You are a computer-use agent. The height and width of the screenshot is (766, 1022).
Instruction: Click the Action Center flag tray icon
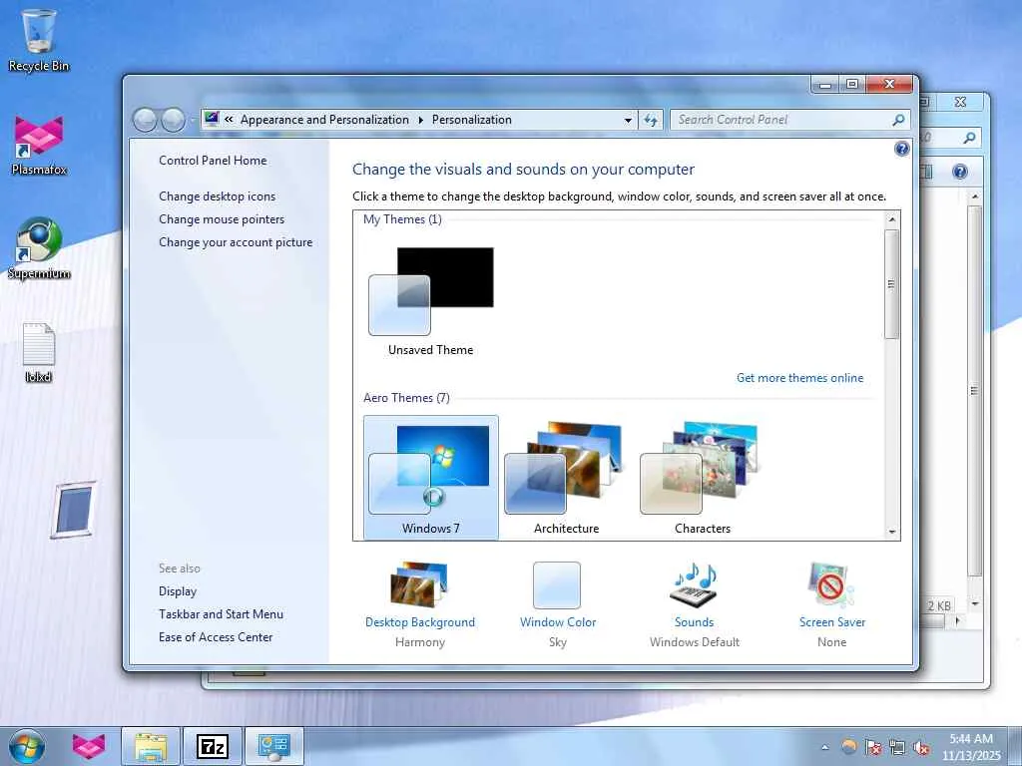(873, 748)
